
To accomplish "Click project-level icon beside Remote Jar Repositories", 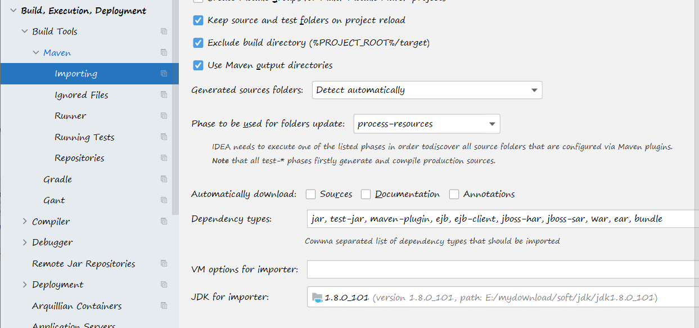I will (164, 263).
